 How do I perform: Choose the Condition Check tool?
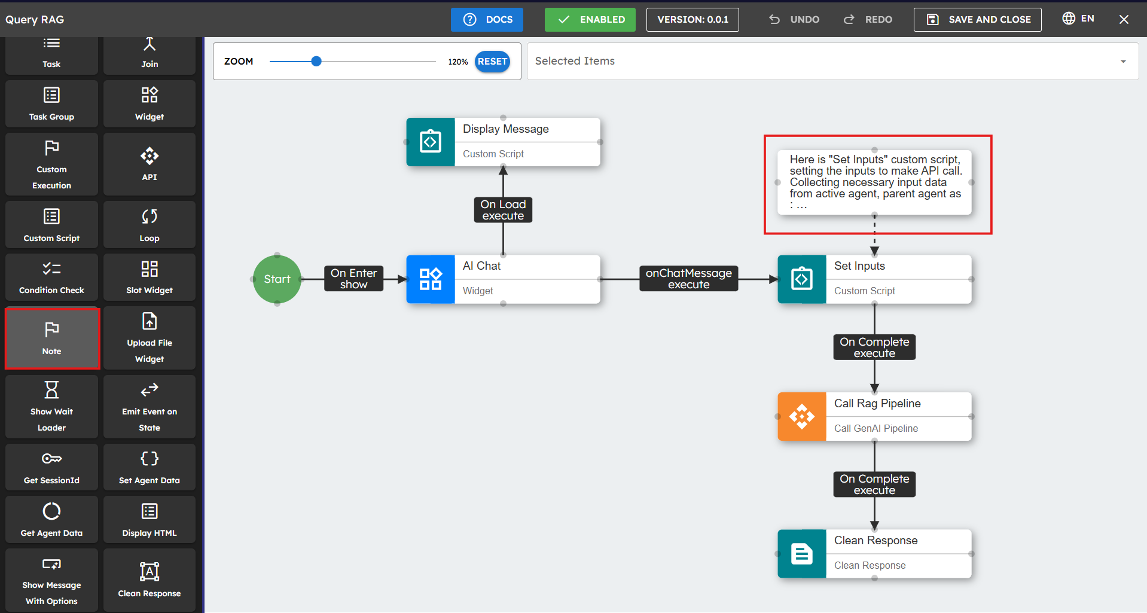click(x=51, y=277)
